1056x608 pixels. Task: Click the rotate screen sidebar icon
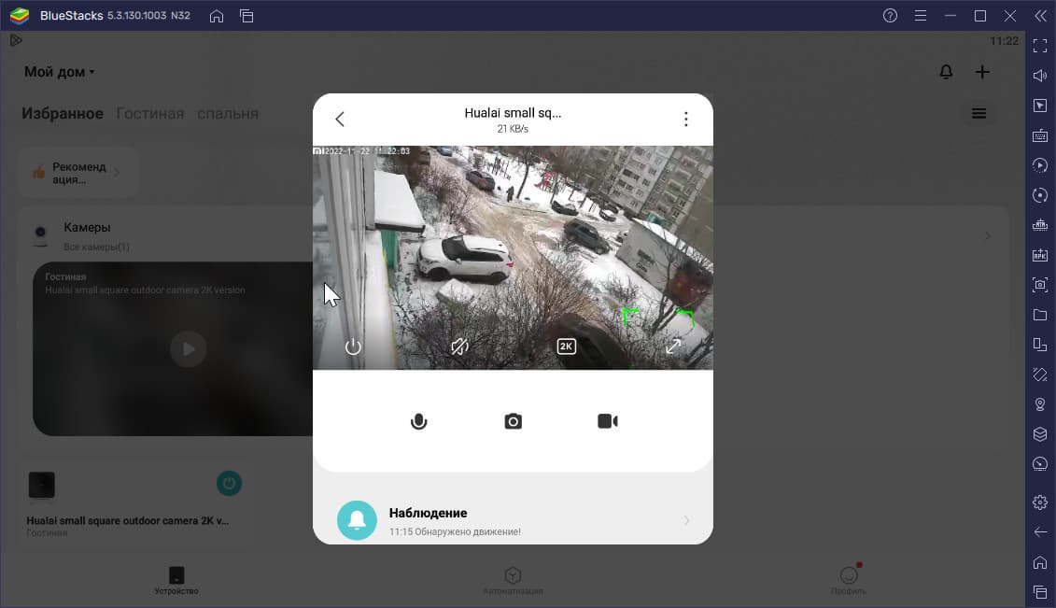[x=1040, y=345]
